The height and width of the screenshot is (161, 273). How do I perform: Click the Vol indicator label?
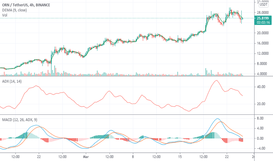pos(5,15)
